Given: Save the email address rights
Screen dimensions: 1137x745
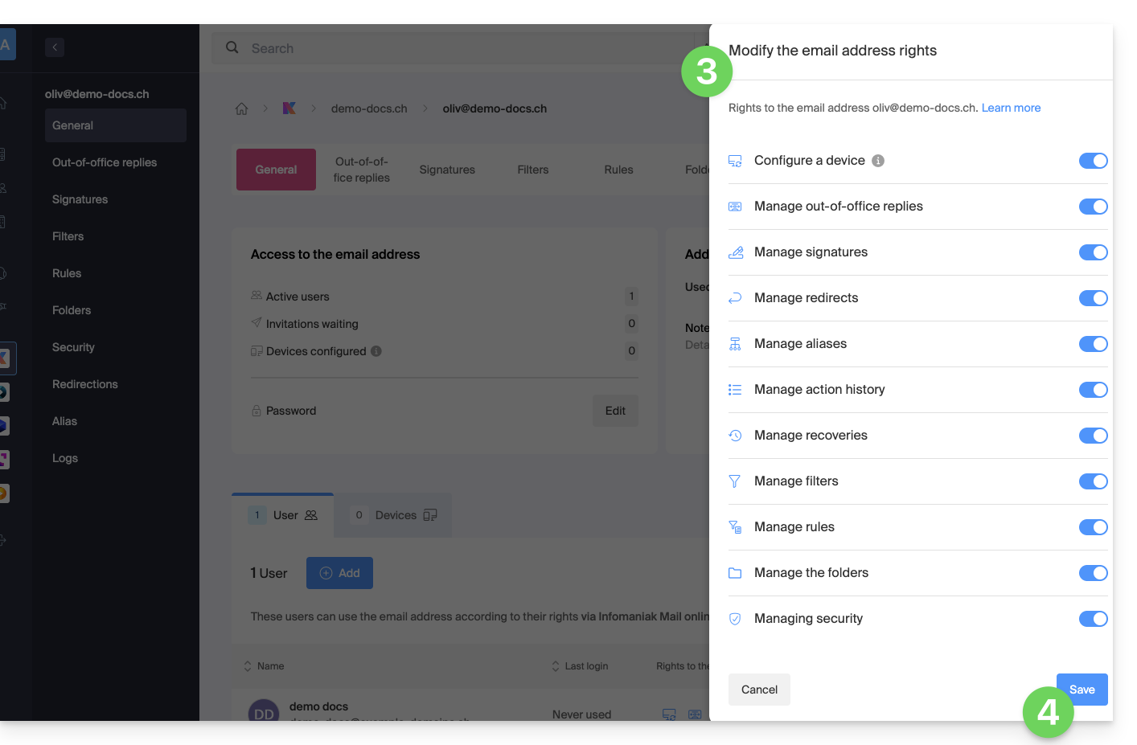Looking at the screenshot, I should 1082,690.
